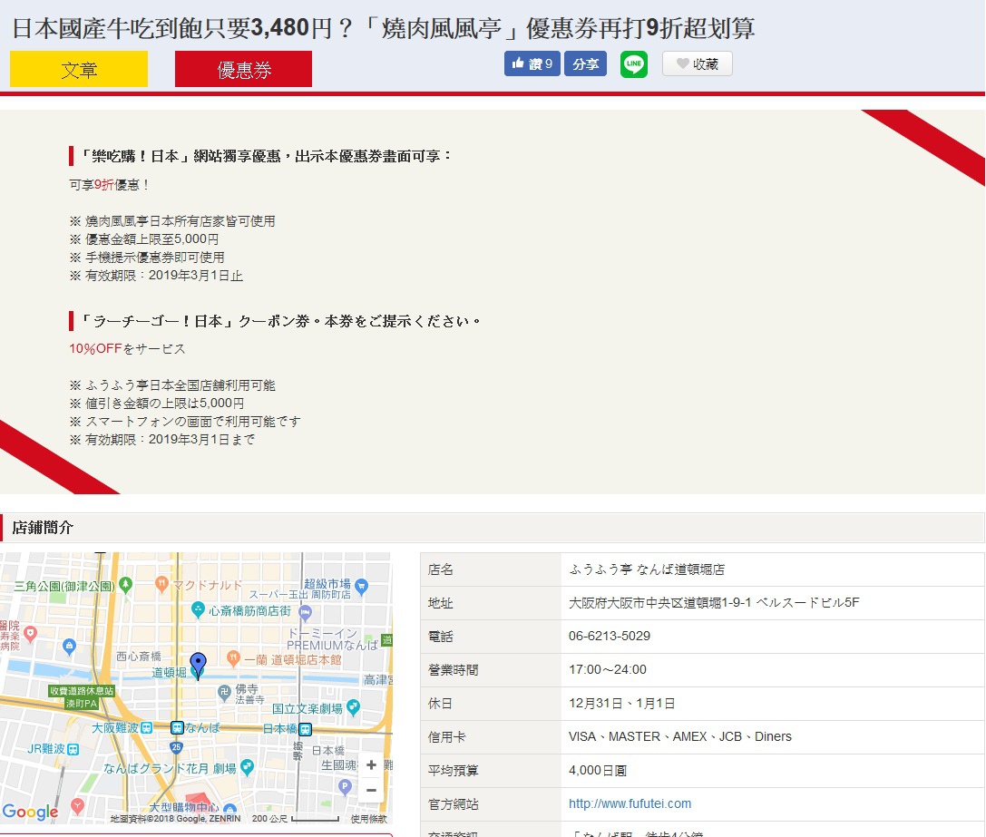
Task: Share via the green LINE icon
Action: 634,64
